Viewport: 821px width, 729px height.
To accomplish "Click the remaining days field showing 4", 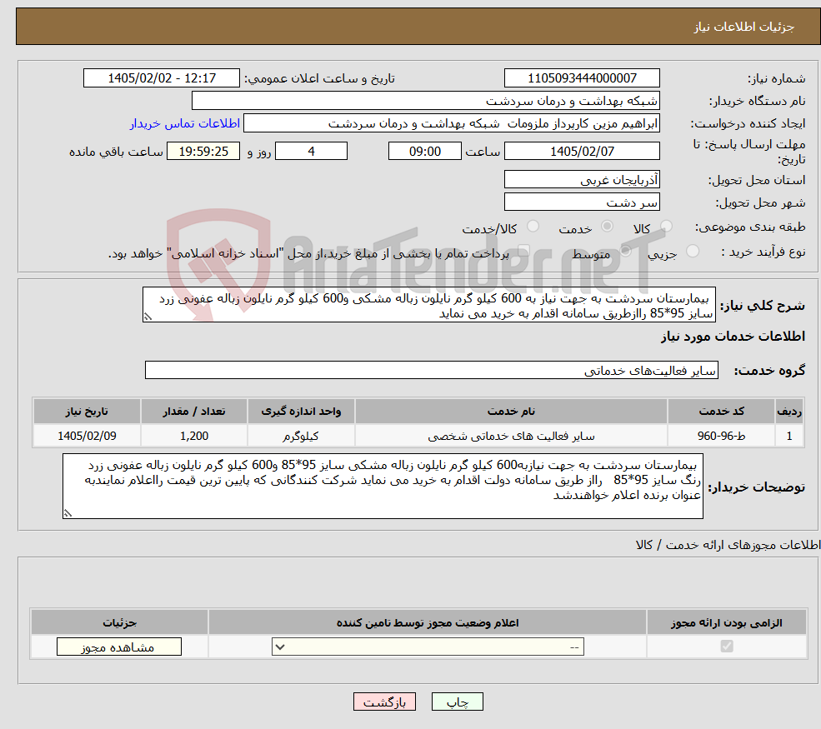I will click(x=311, y=152).
